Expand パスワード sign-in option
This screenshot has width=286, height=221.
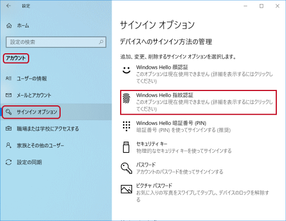click(x=198, y=168)
